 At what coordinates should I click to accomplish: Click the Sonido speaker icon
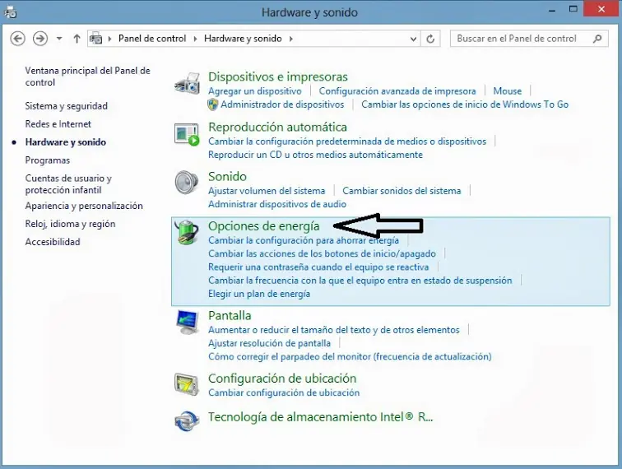tap(187, 183)
